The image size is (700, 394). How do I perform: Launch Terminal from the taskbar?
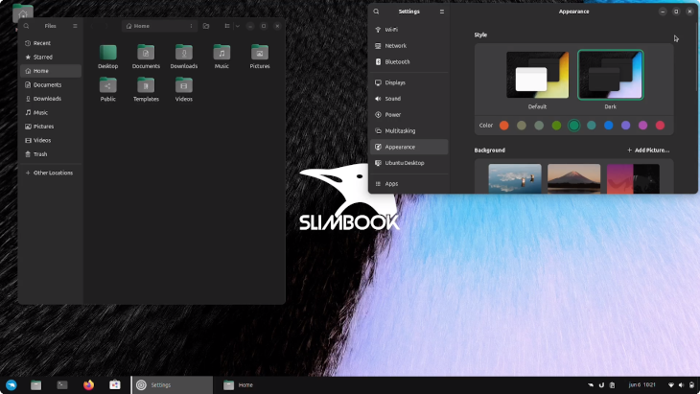(62, 385)
